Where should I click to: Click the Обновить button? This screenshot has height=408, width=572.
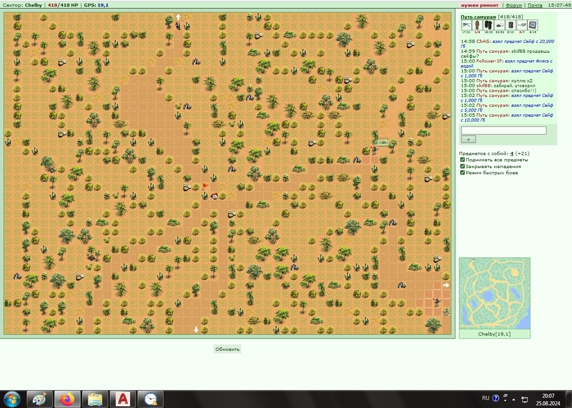coord(227,349)
